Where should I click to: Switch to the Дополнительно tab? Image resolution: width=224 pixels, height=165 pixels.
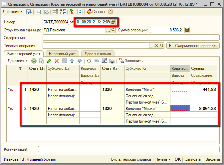pyautogui.click(x=98, y=53)
